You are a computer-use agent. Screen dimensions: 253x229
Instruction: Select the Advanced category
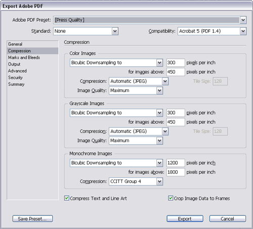[32, 71]
